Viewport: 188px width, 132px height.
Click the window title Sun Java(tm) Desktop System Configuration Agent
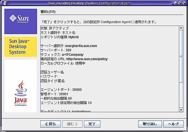[90, 3]
